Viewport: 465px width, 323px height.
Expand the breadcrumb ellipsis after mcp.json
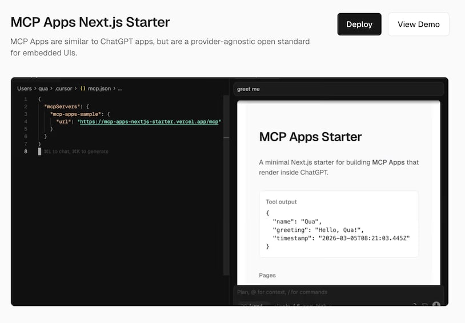click(119, 88)
